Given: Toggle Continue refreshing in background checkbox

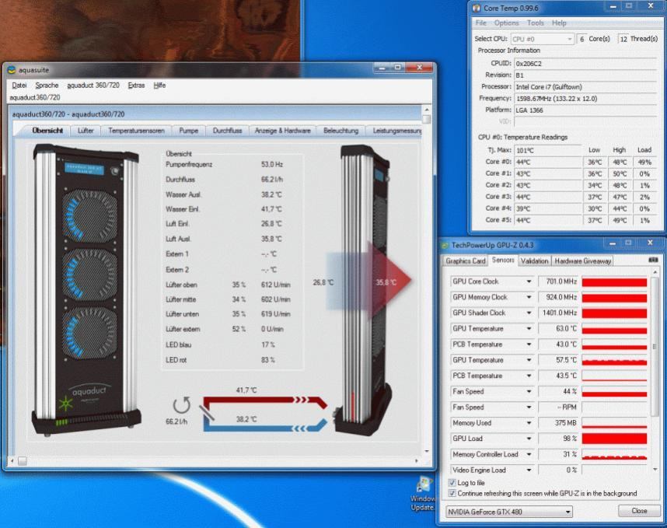Looking at the screenshot, I should click(452, 494).
